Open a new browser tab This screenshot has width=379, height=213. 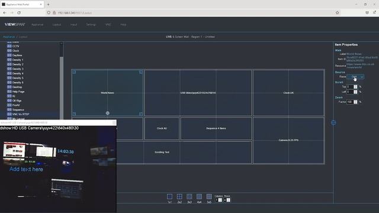click(49, 4)
